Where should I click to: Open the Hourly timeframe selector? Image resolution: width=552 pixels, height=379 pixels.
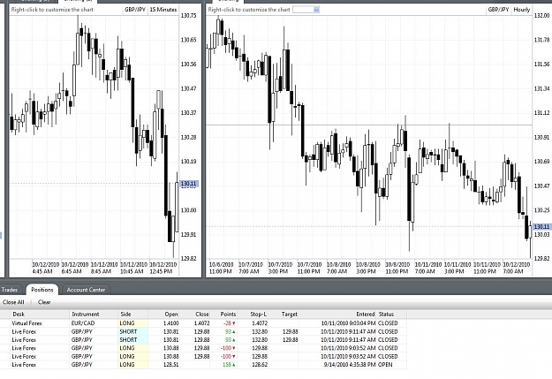click(522, 10)
